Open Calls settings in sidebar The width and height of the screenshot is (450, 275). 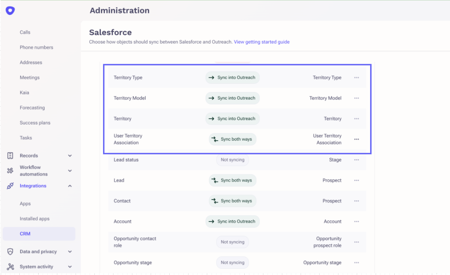point(25,32)
